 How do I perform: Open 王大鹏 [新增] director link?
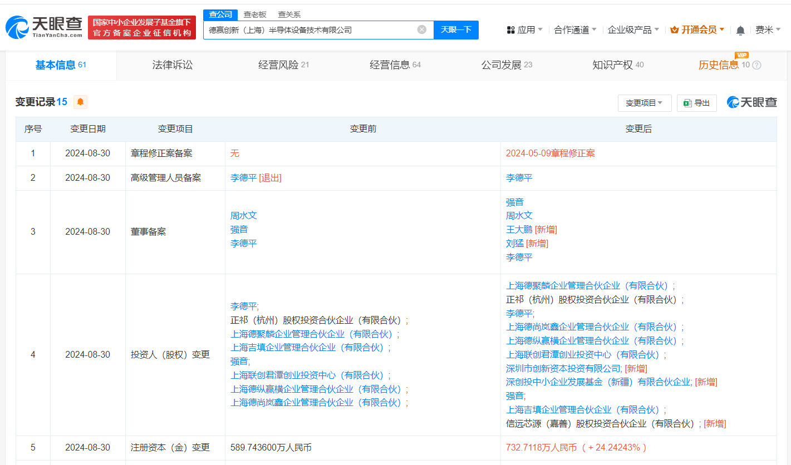tap(532, 229)
